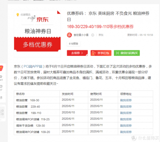
Task: Click 戳我领券 link for 109-20 coupon
Action: tap(126, 132)
